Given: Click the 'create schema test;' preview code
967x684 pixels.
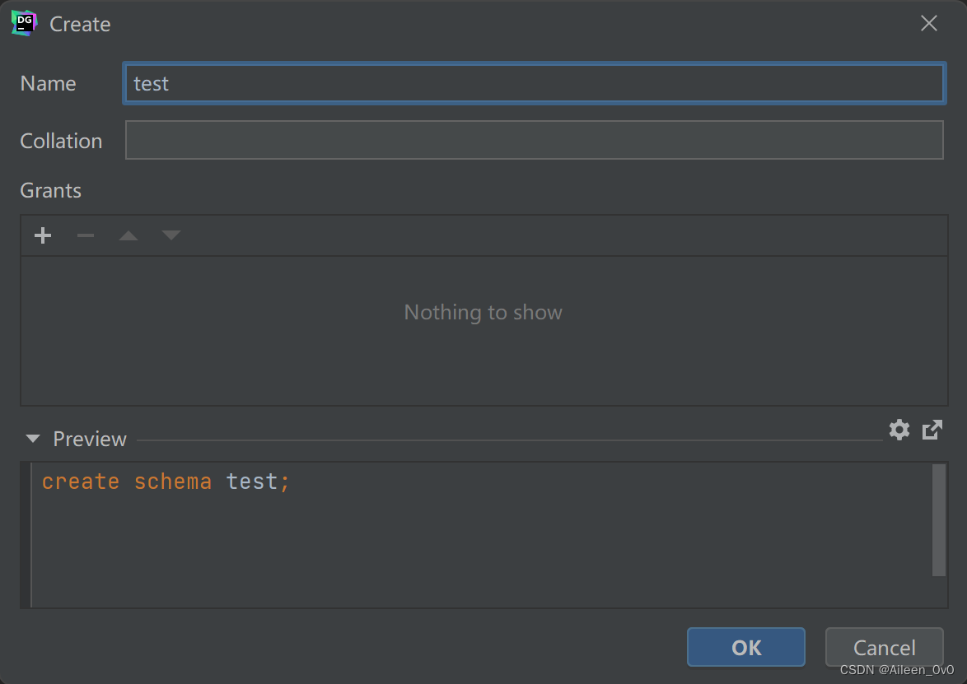Looking at the screenshot, I should coord(166,482).
